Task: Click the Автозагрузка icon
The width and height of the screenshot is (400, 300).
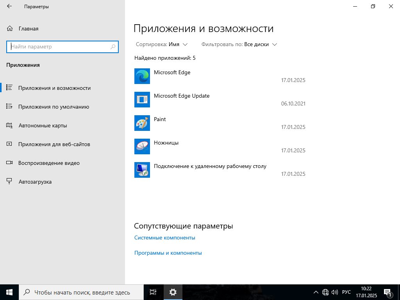Action: [x=9, y=181]
